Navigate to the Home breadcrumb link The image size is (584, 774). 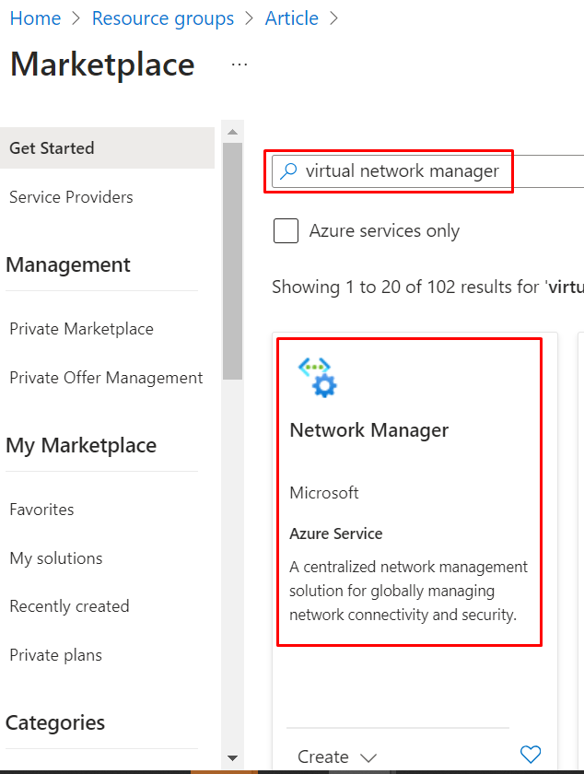click(35, 18)
